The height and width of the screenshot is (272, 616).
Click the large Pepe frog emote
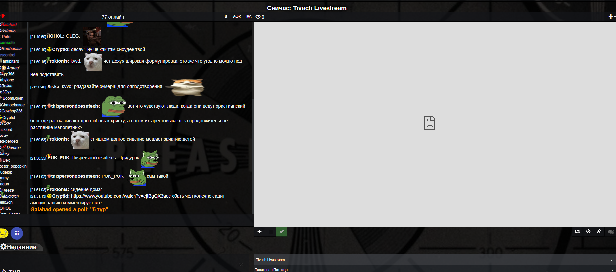point(114,107)
